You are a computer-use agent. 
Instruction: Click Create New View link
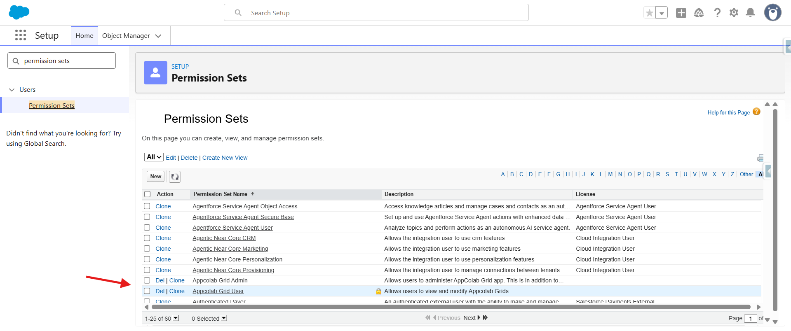225,158
